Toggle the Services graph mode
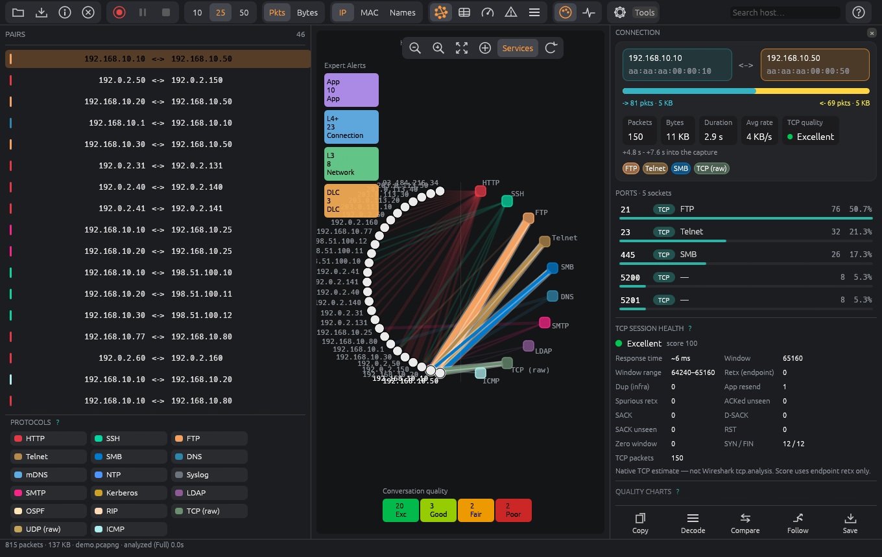The height and width of the screenshot is (557, 882). pyautogui.click(x=518, y=48)
